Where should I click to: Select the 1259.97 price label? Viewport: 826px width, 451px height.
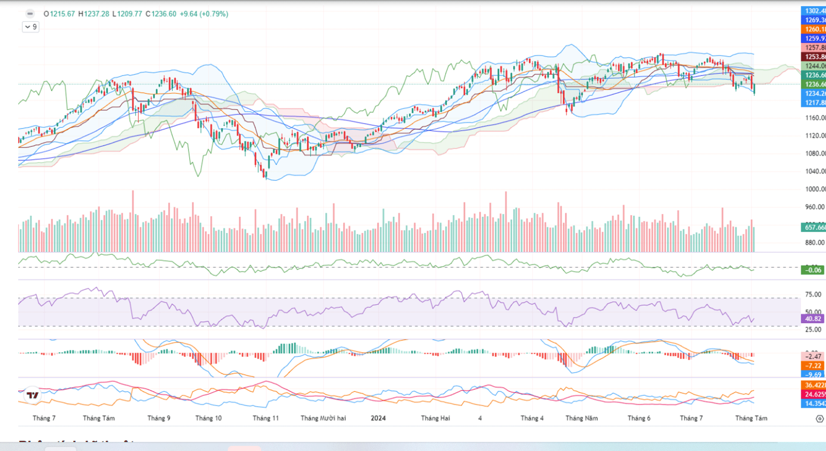click(814, 38)
